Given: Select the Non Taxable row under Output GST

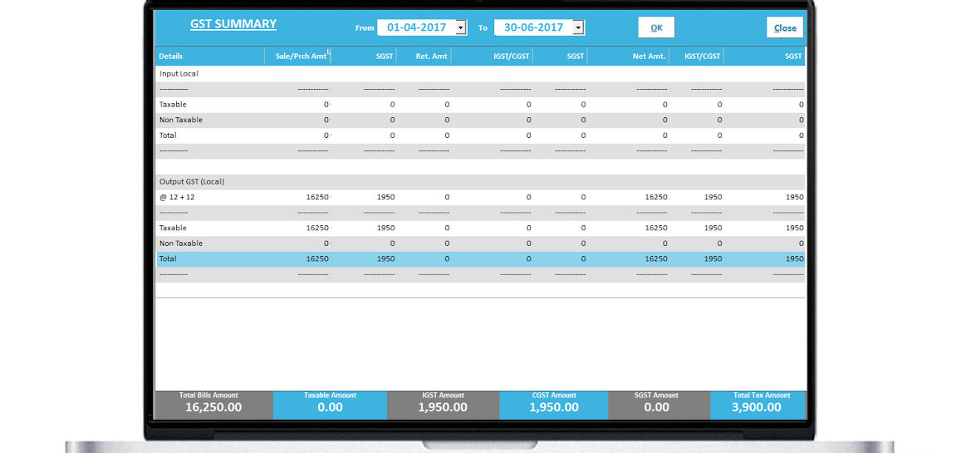Looking at the screenshot, I should pos(481,244).
